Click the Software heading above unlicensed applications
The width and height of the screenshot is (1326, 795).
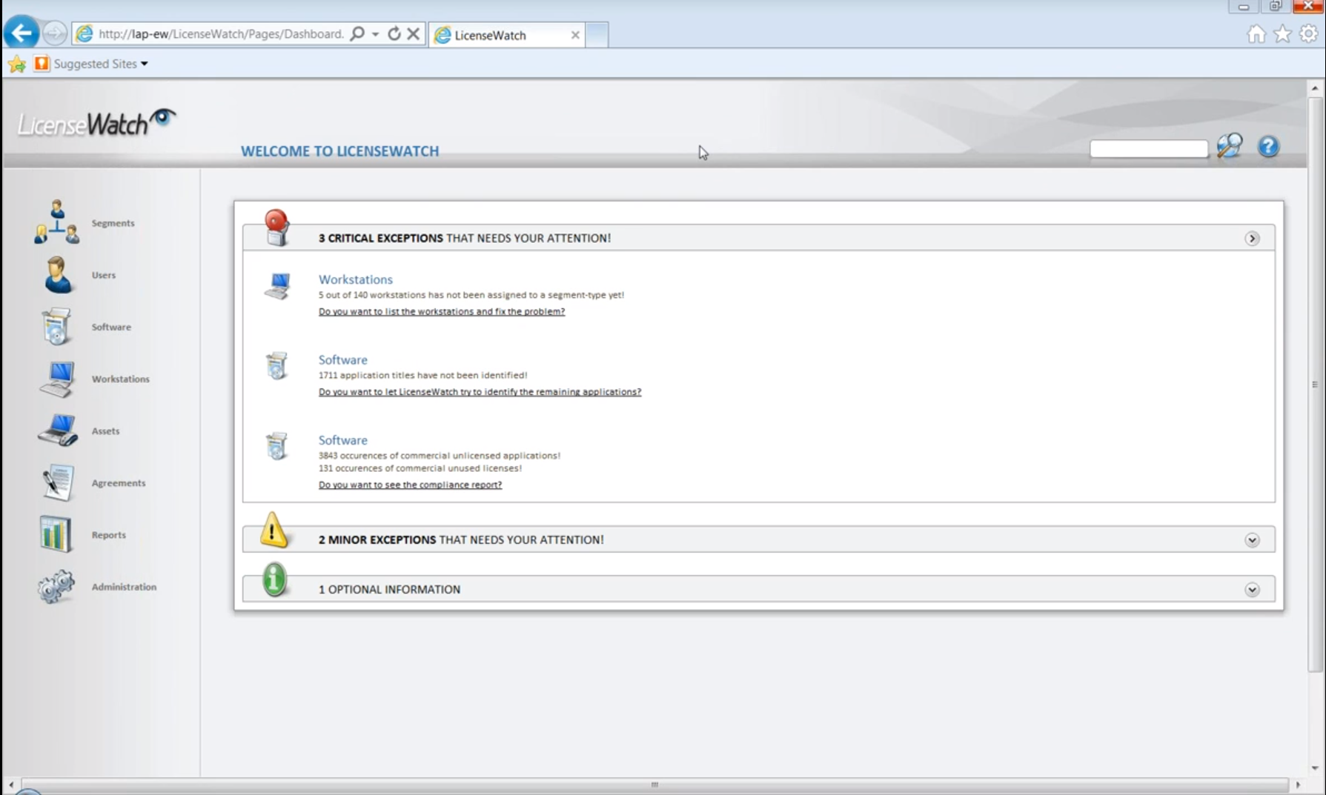[x=343, y=439]
